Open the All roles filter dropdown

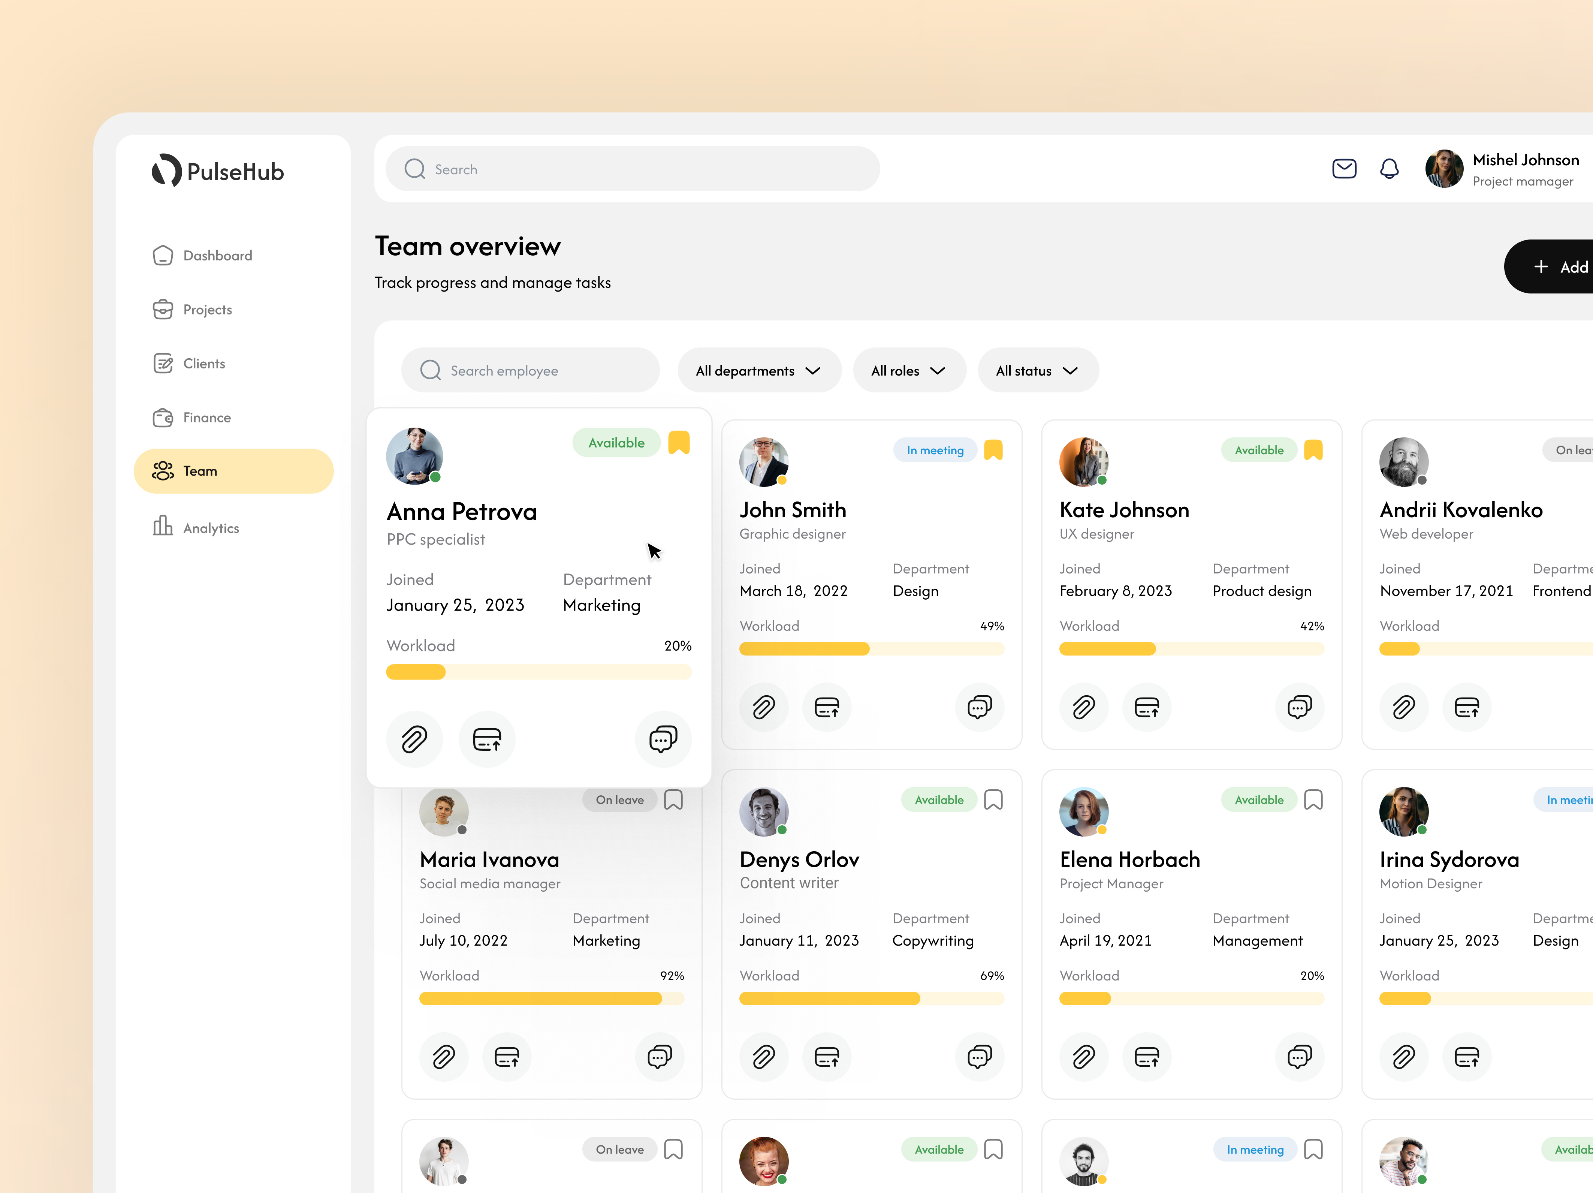909,370
